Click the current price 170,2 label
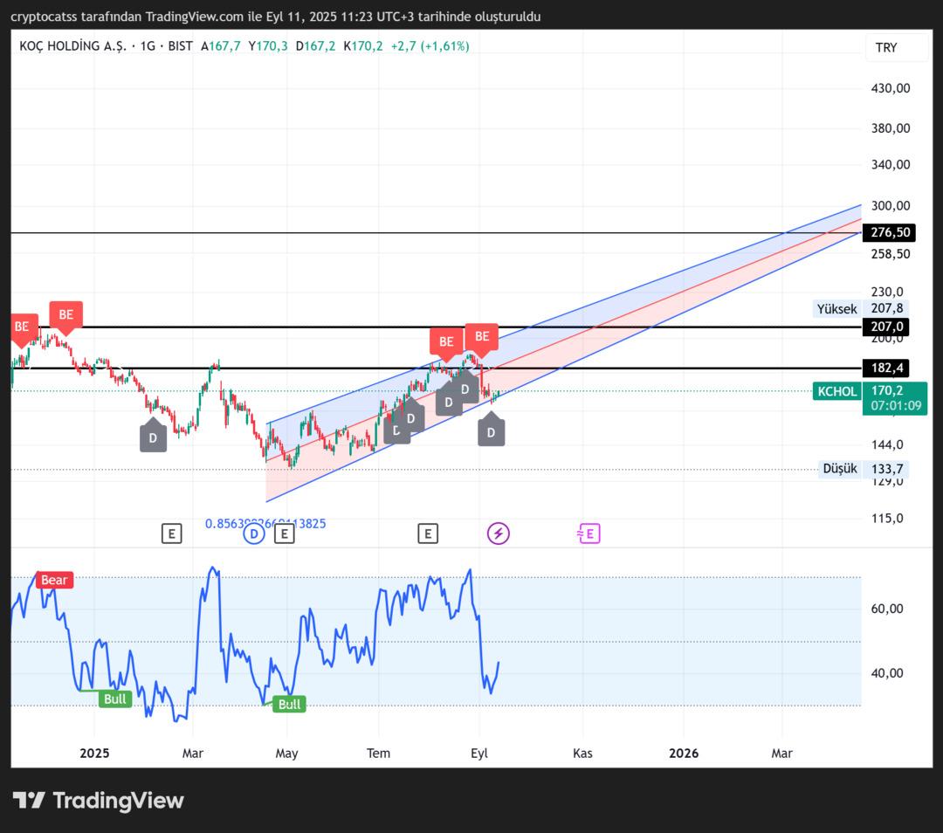The image size is (943, 833). (x=896, y=398)
